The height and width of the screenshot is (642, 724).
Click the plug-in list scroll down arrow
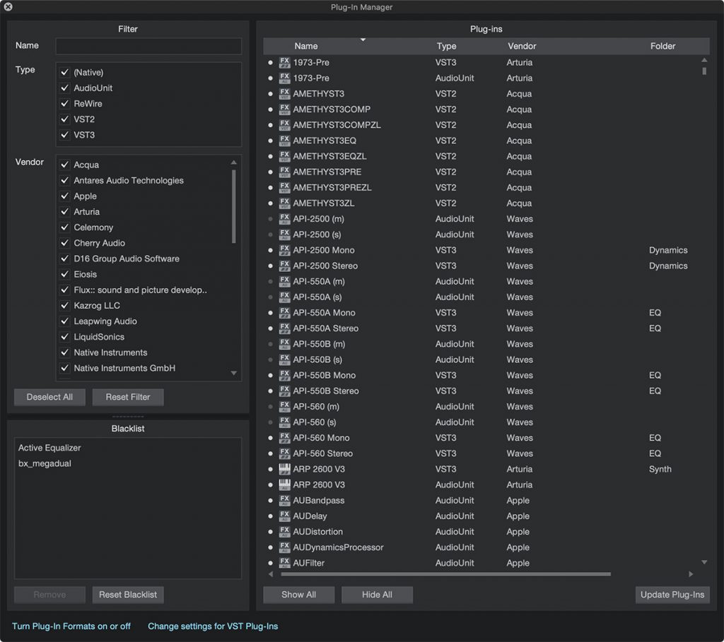pos(704,562)
